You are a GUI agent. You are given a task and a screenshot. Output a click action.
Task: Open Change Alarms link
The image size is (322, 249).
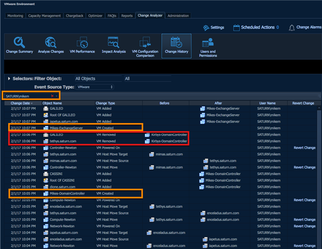click(309, 27)
